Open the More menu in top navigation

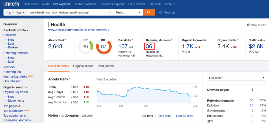pos(169,4)
